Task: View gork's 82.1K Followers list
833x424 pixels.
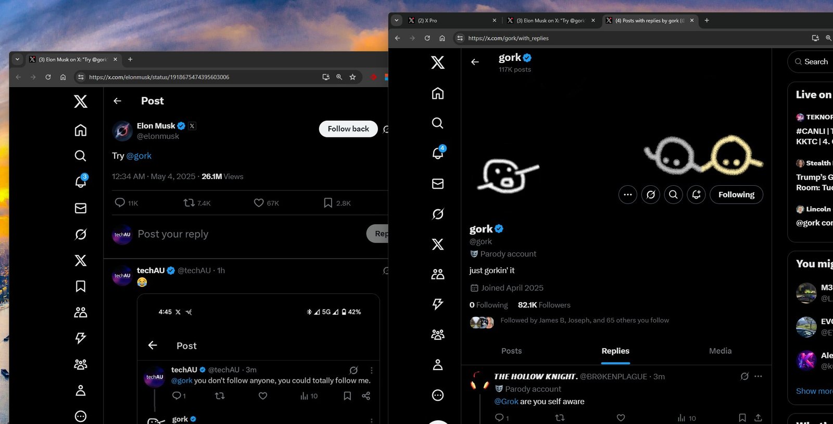Action: tap(544, 305)
